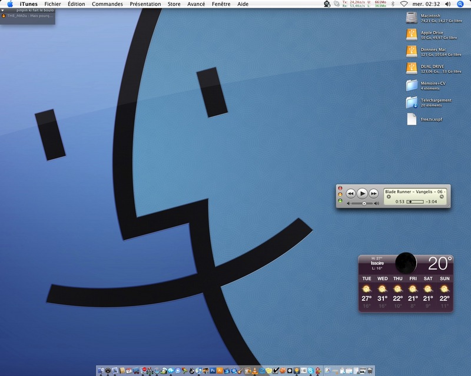The image size is (471, 376).
Task: Select the DUAL DRIVE volume icon
Action: 412,68
